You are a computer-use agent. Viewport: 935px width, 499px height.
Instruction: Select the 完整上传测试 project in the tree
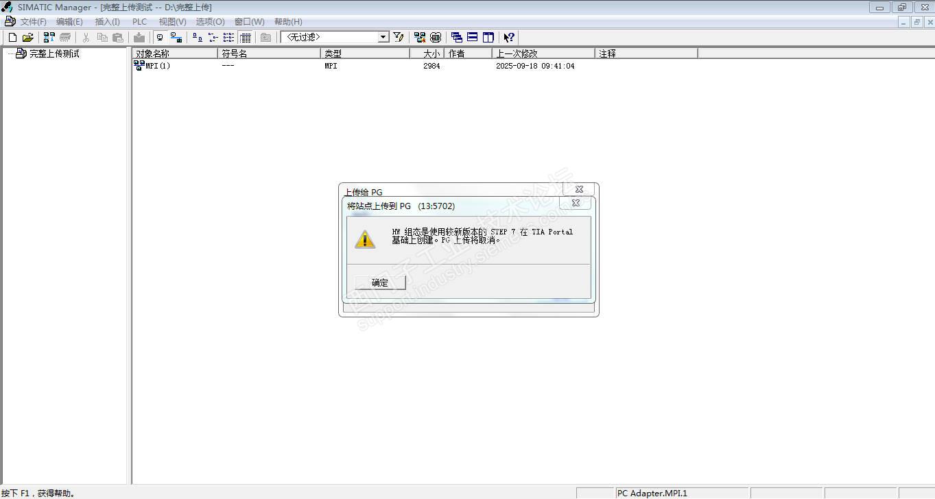54,53
